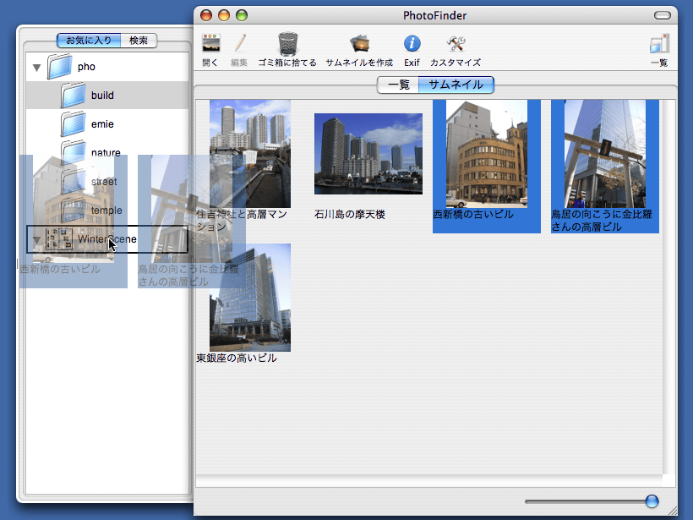
Task: Collapse the WinterScene disclosure triangle
Action: (x=36, y=240)
